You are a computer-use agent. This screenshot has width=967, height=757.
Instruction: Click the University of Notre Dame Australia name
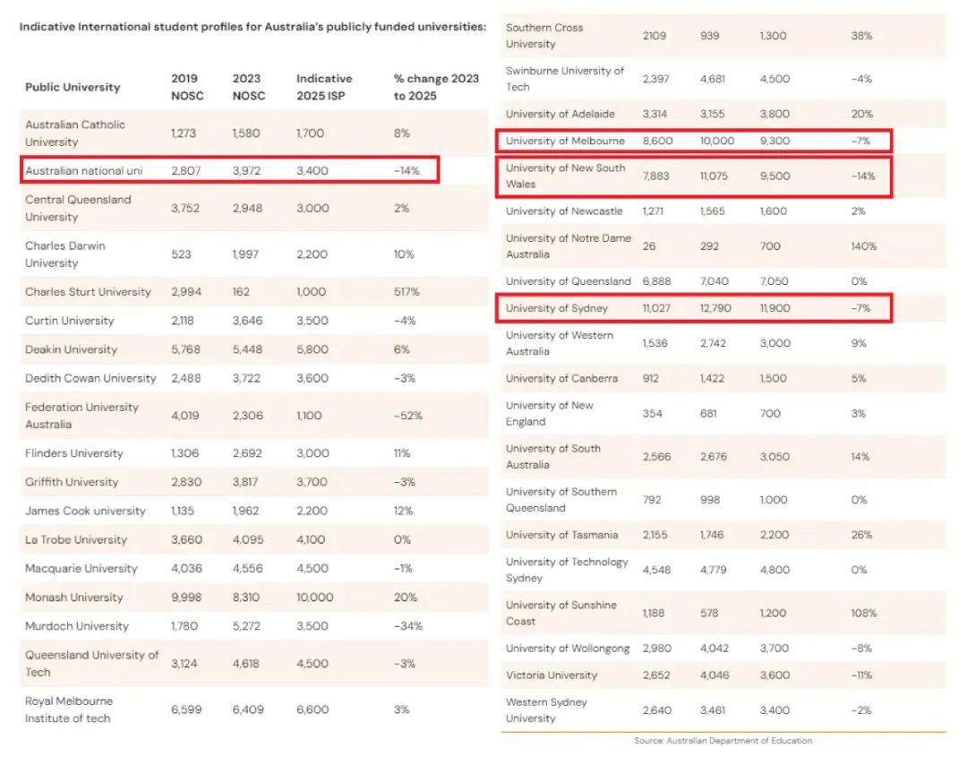568,246
